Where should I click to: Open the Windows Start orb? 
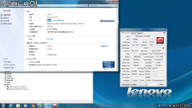[3, 106]
